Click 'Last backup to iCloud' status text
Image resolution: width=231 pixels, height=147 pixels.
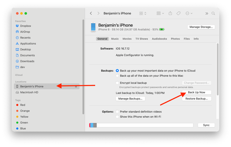click(x=140, y=93)
